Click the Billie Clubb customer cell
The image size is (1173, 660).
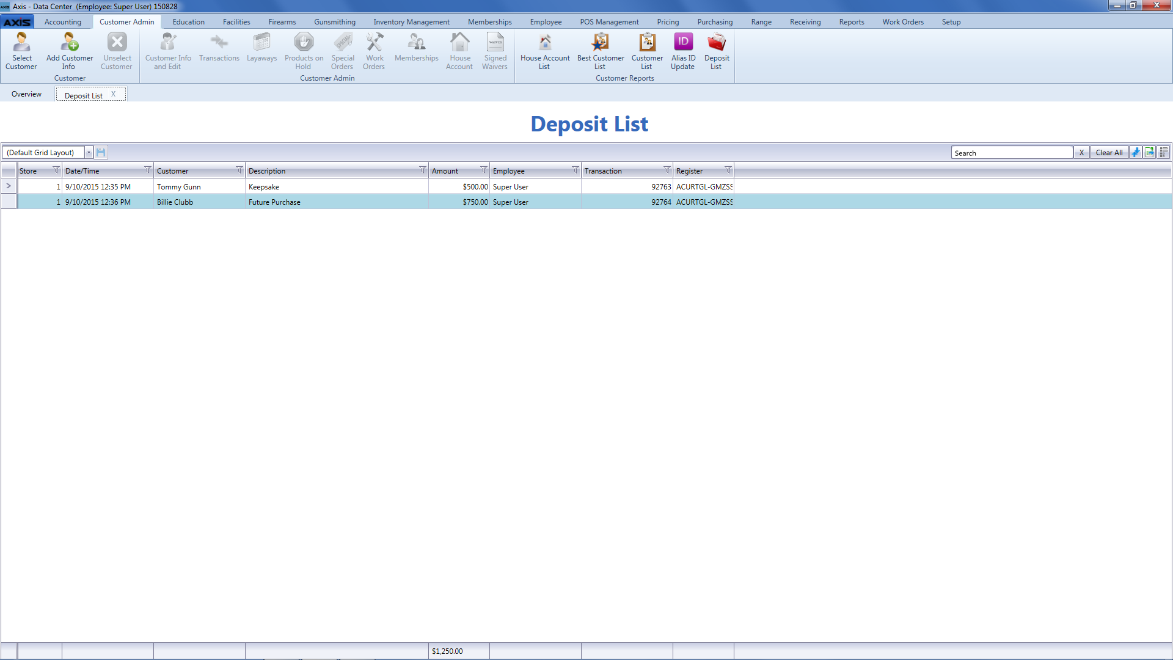(x=199, y=202)
